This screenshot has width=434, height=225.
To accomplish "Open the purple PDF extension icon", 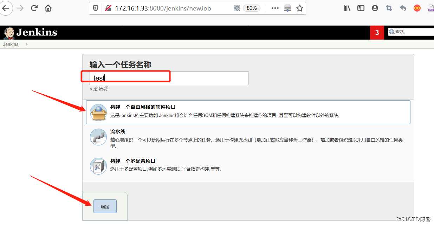I will (431, 8).
